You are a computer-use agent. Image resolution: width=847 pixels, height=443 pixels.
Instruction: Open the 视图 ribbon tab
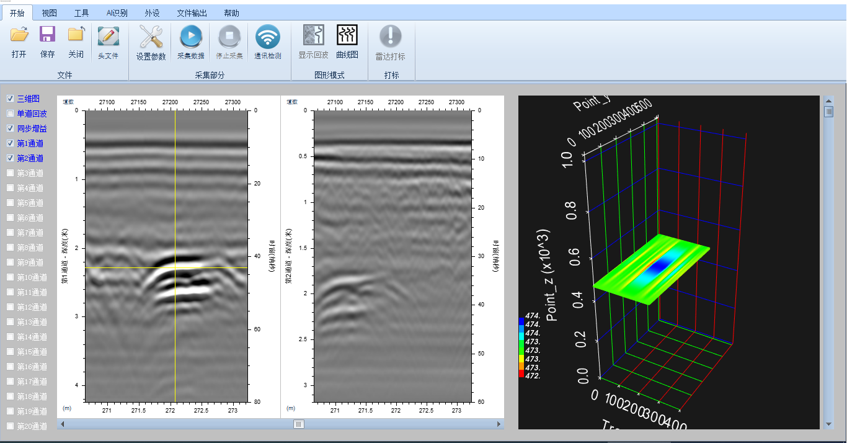50,13
